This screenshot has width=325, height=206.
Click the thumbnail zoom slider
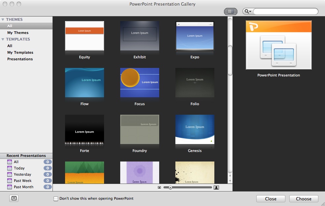click(x=188, y=188)
